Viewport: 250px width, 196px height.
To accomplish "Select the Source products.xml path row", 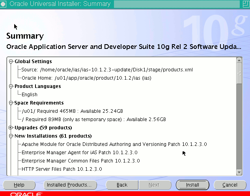I will 107,70.
